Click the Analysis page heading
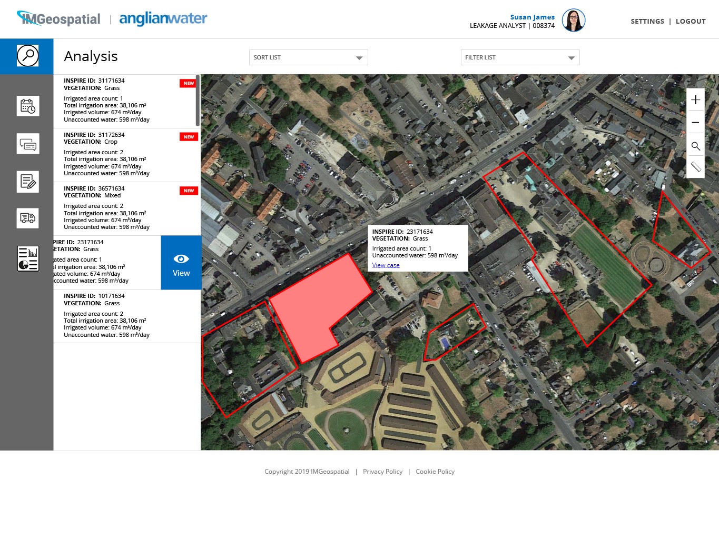 pos(91,56)
